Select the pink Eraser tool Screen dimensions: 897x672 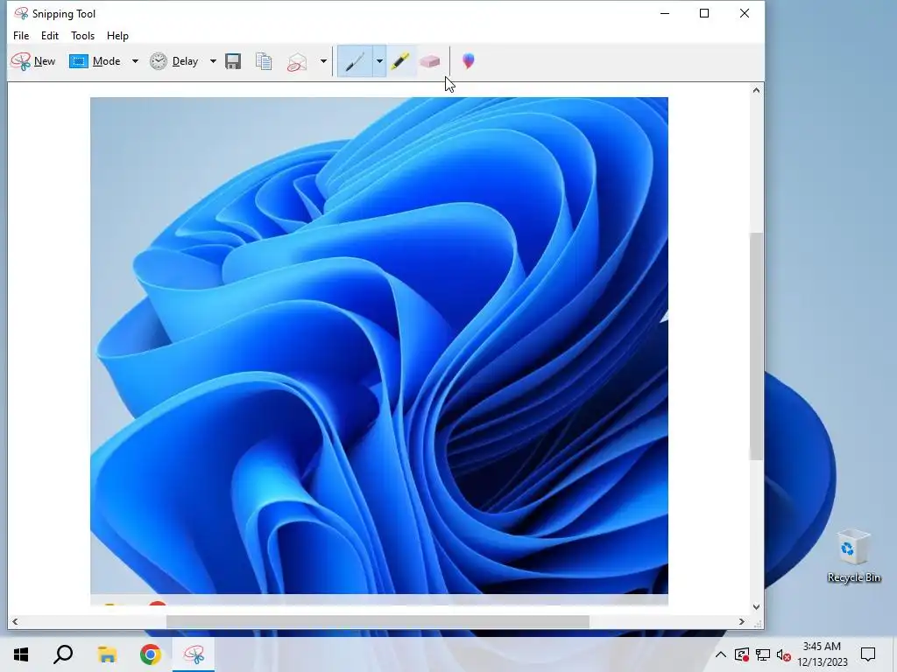(x=429, y=61)
